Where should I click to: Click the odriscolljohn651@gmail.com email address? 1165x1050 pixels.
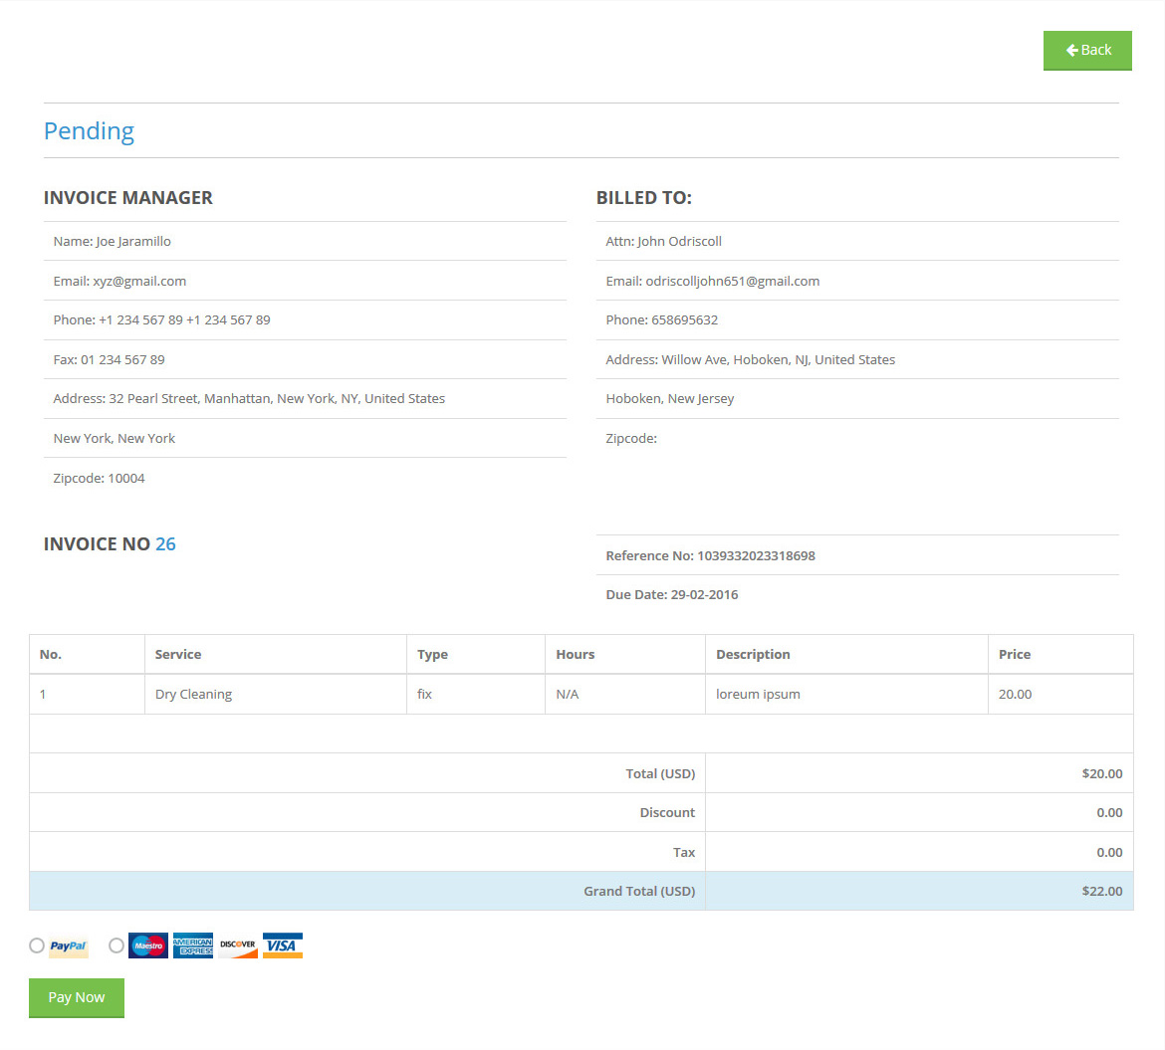pyautogui.click(x=732, y=282)
